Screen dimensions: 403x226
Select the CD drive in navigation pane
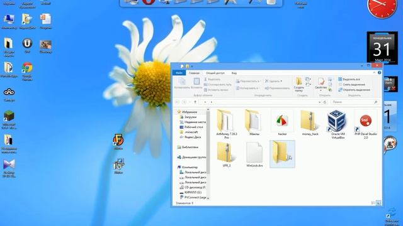point(193,187)
